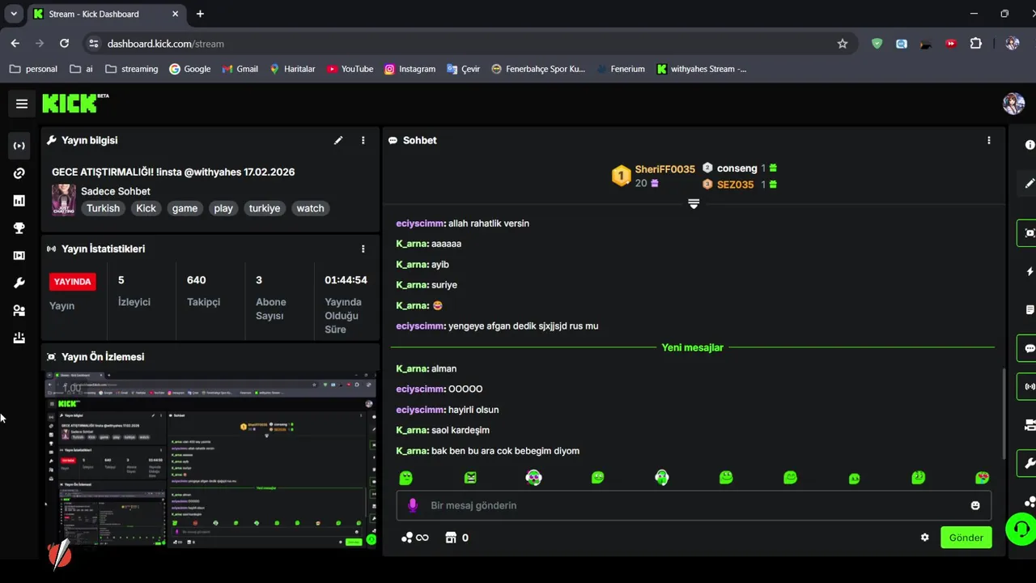Click the message input field
Screen dimensions: 1036x583
[694, 505]
